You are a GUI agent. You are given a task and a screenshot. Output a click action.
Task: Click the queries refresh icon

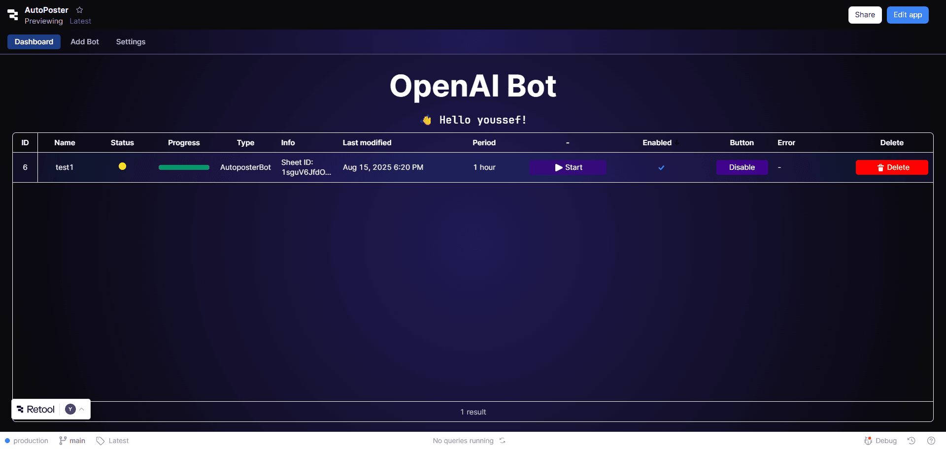pos(502,441)
